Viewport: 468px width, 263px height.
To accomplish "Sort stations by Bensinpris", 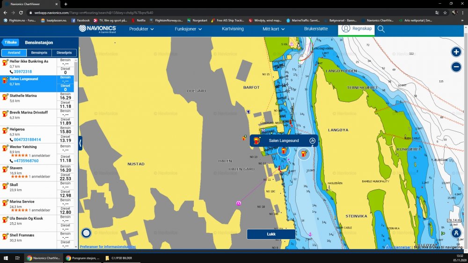I will 39,53.
